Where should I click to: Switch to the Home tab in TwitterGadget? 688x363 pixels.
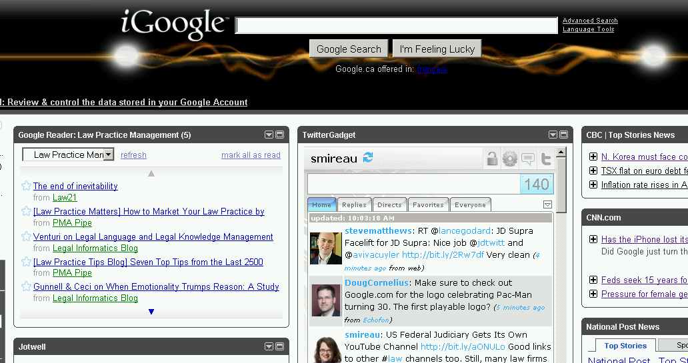pyautogui.click(x=321, y=204)
